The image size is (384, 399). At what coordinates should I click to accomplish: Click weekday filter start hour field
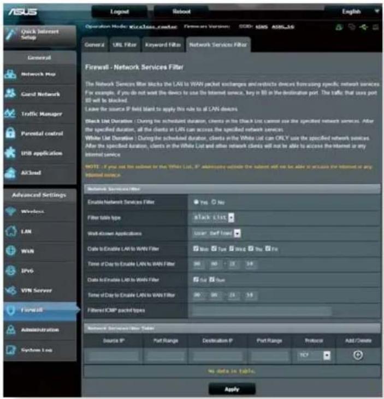click(198, 264)
